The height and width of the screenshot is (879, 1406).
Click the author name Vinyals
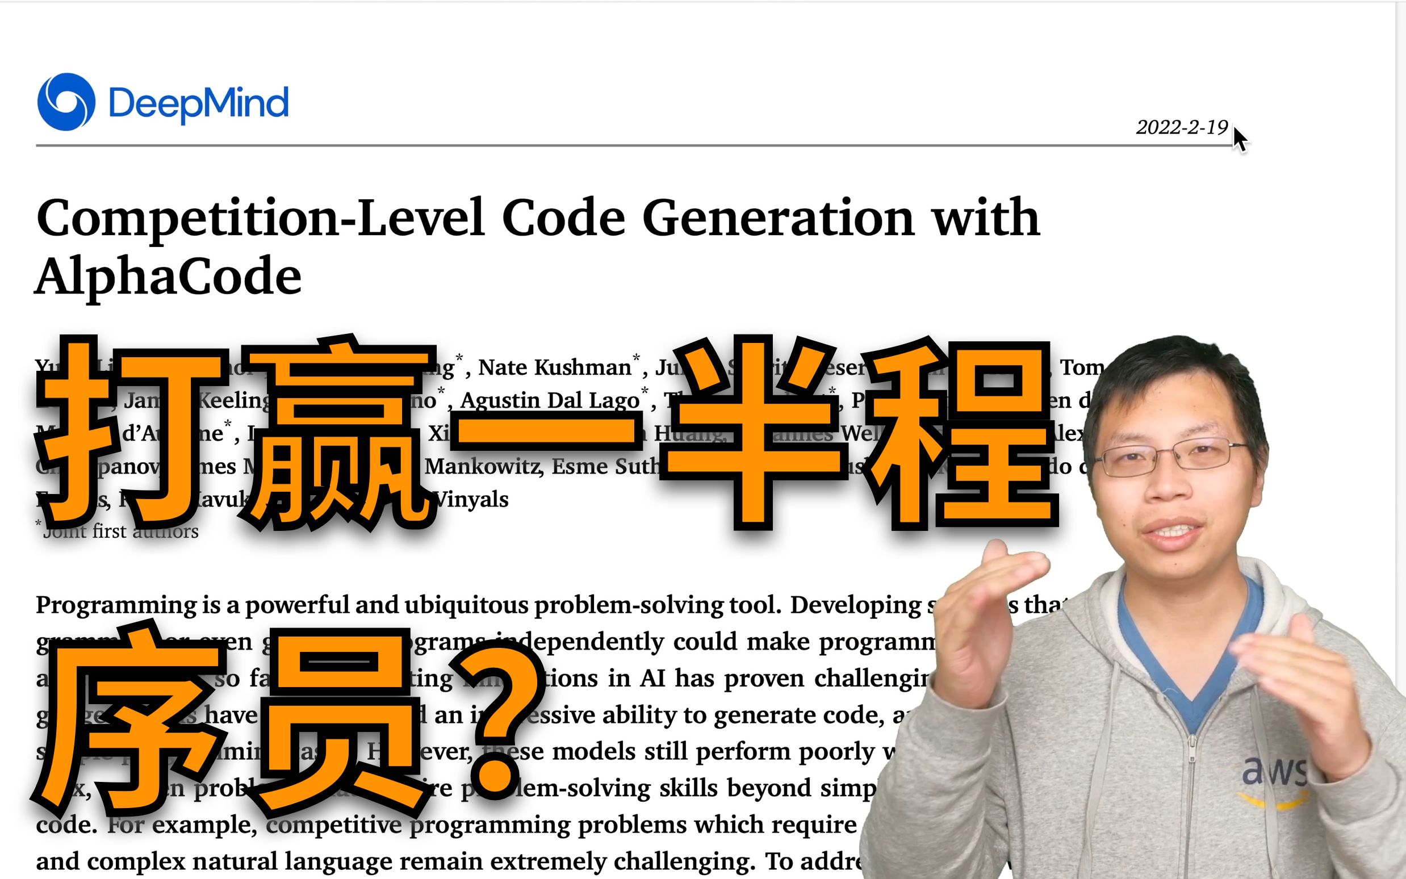coord(471,499)
